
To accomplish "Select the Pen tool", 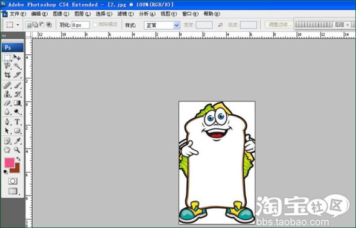I will (7, 122).
